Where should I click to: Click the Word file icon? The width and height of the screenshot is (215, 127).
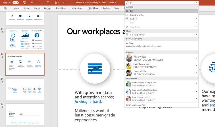tap(128, 91)
